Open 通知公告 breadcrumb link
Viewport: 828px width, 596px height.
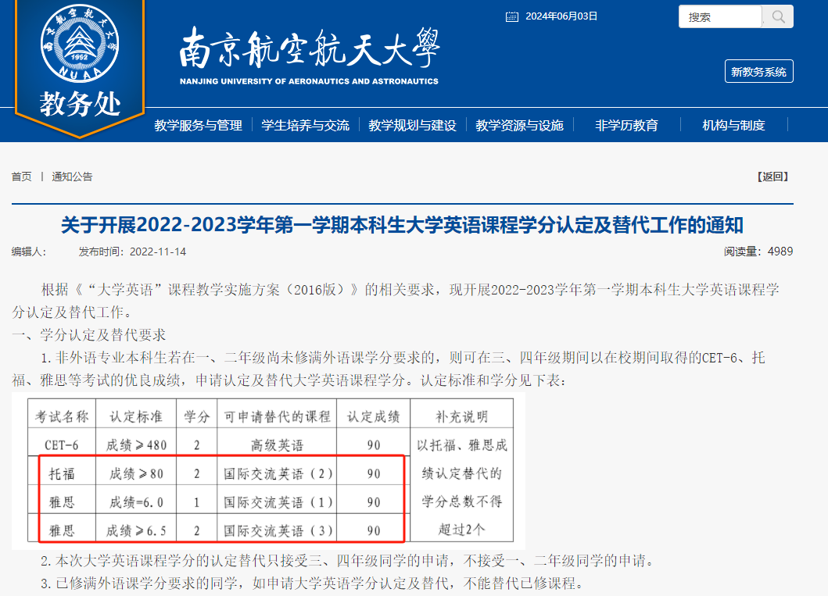point(73,177)
